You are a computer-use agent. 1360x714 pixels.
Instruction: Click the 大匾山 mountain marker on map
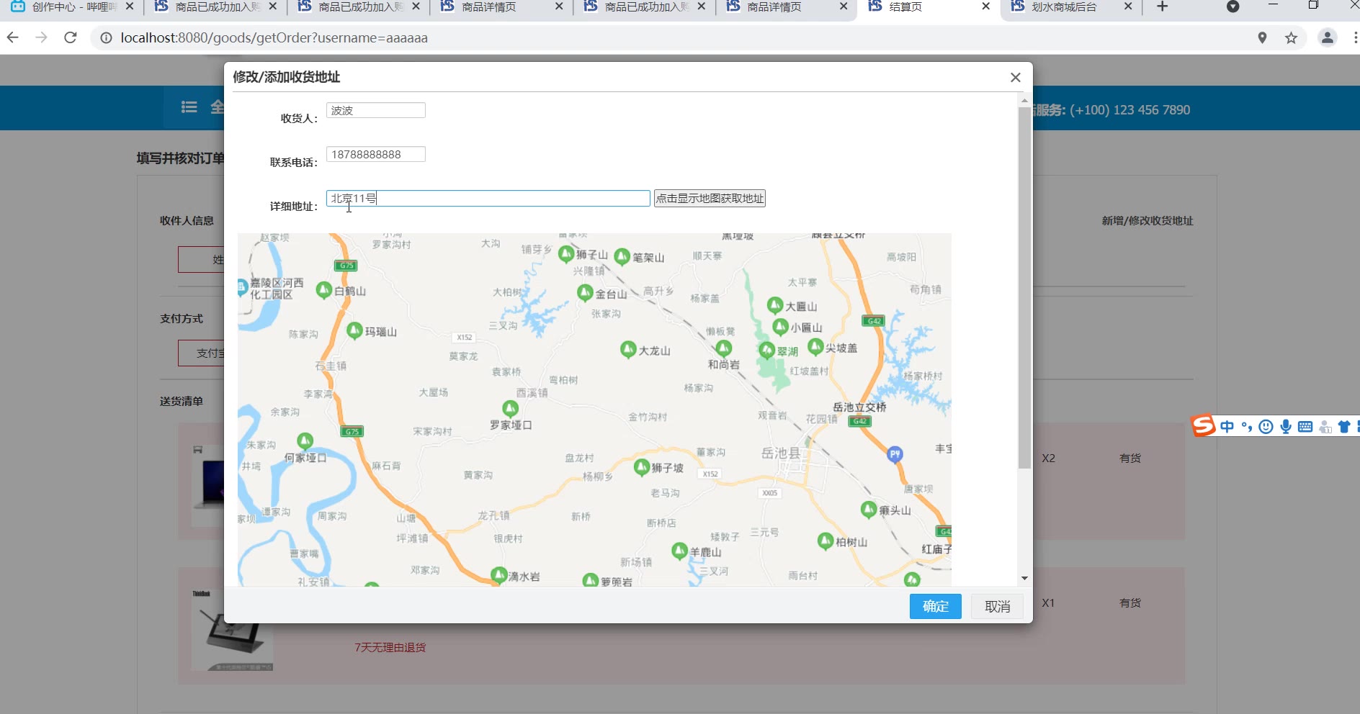(x=775, y=305)
